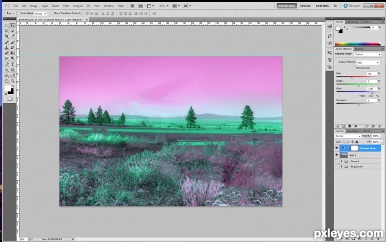Screen dimensions: 386x242
Task: Click the Blue channel slider handle
Action: pyautogui.click(x=372, y=93)
